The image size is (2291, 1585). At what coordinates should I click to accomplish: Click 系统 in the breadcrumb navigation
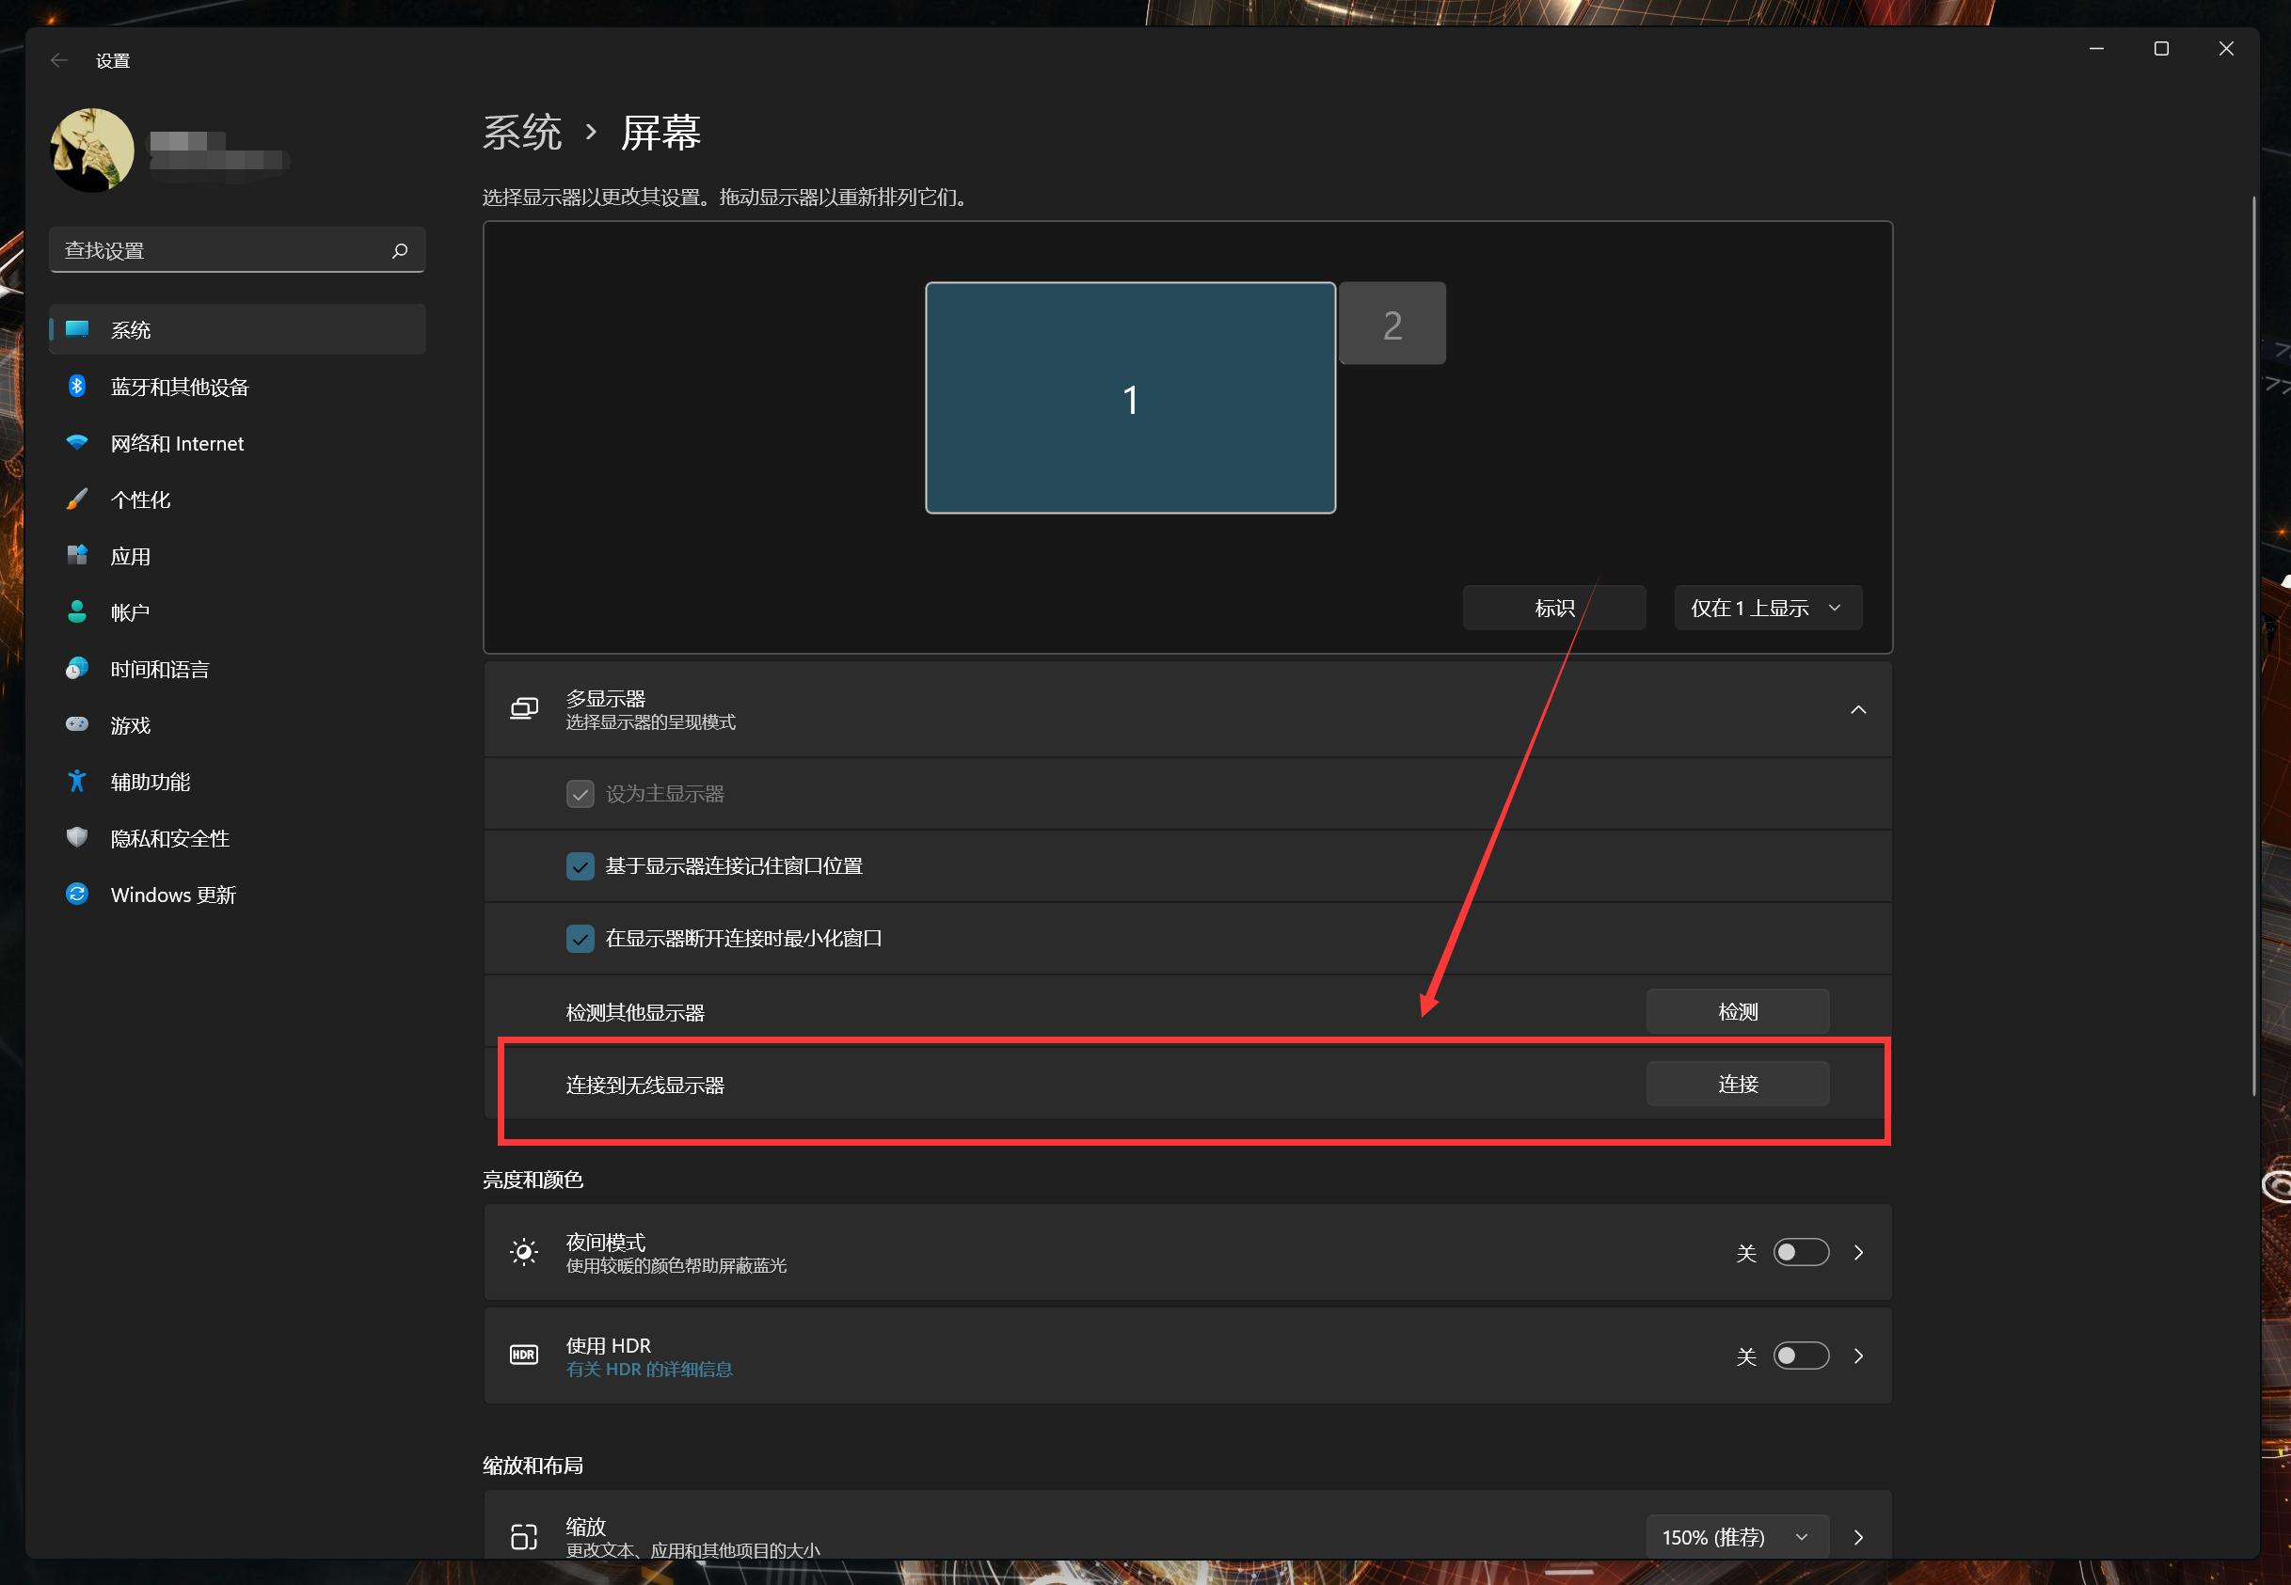[x=521, y=132]
